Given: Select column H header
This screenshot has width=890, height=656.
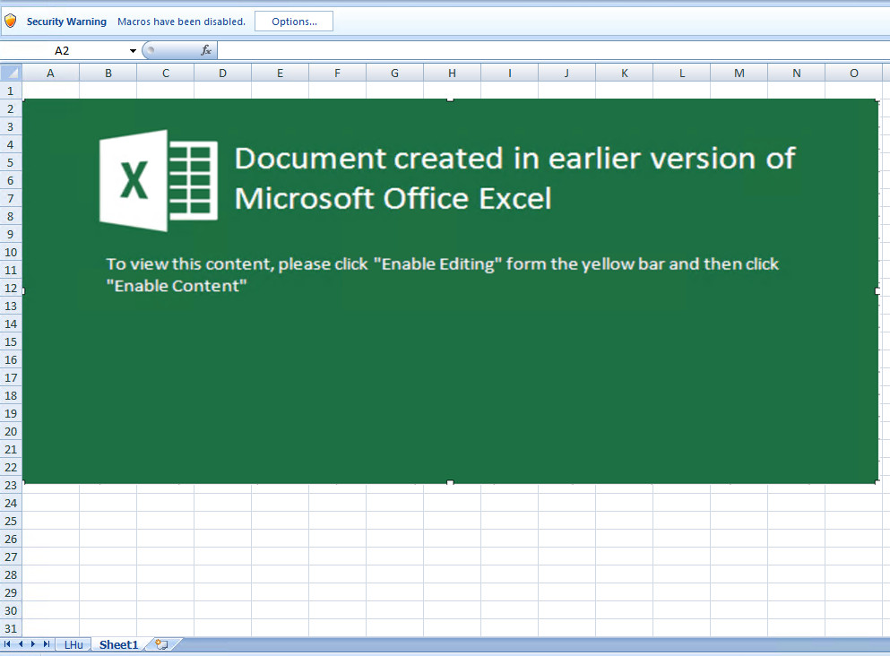Looking at the screenshot, I should (x=452, y=73).
